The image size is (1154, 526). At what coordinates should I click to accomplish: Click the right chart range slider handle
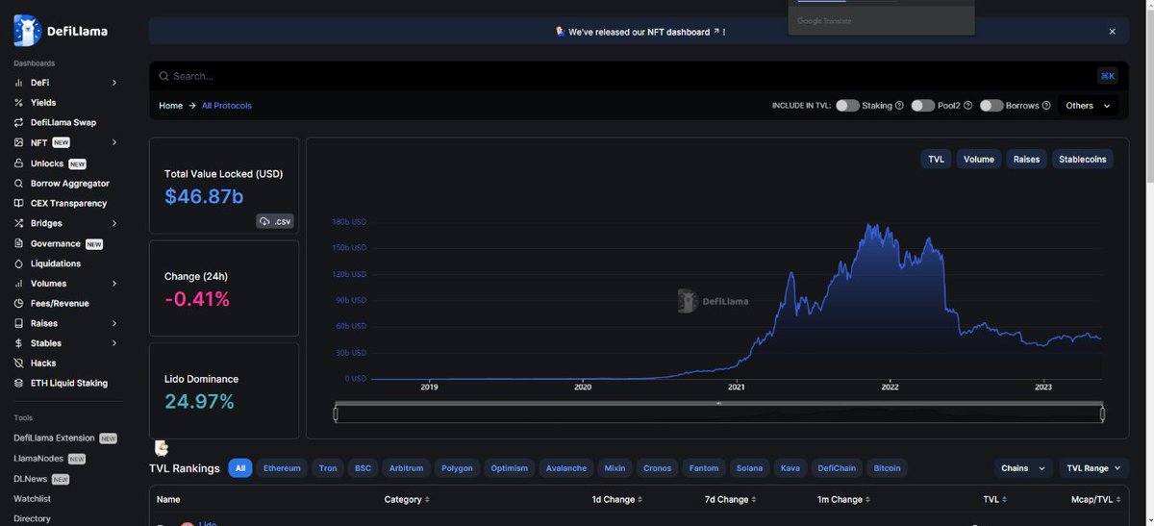[1102, 414]
